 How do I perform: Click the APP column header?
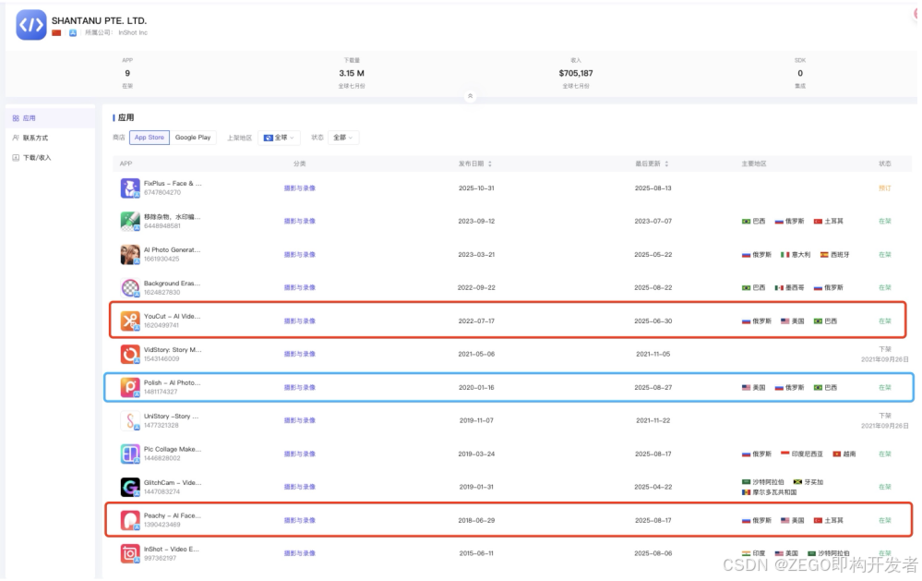click(x=126, y=163)
